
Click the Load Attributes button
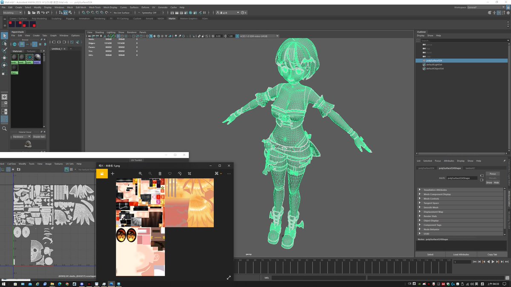click(461, 254)
